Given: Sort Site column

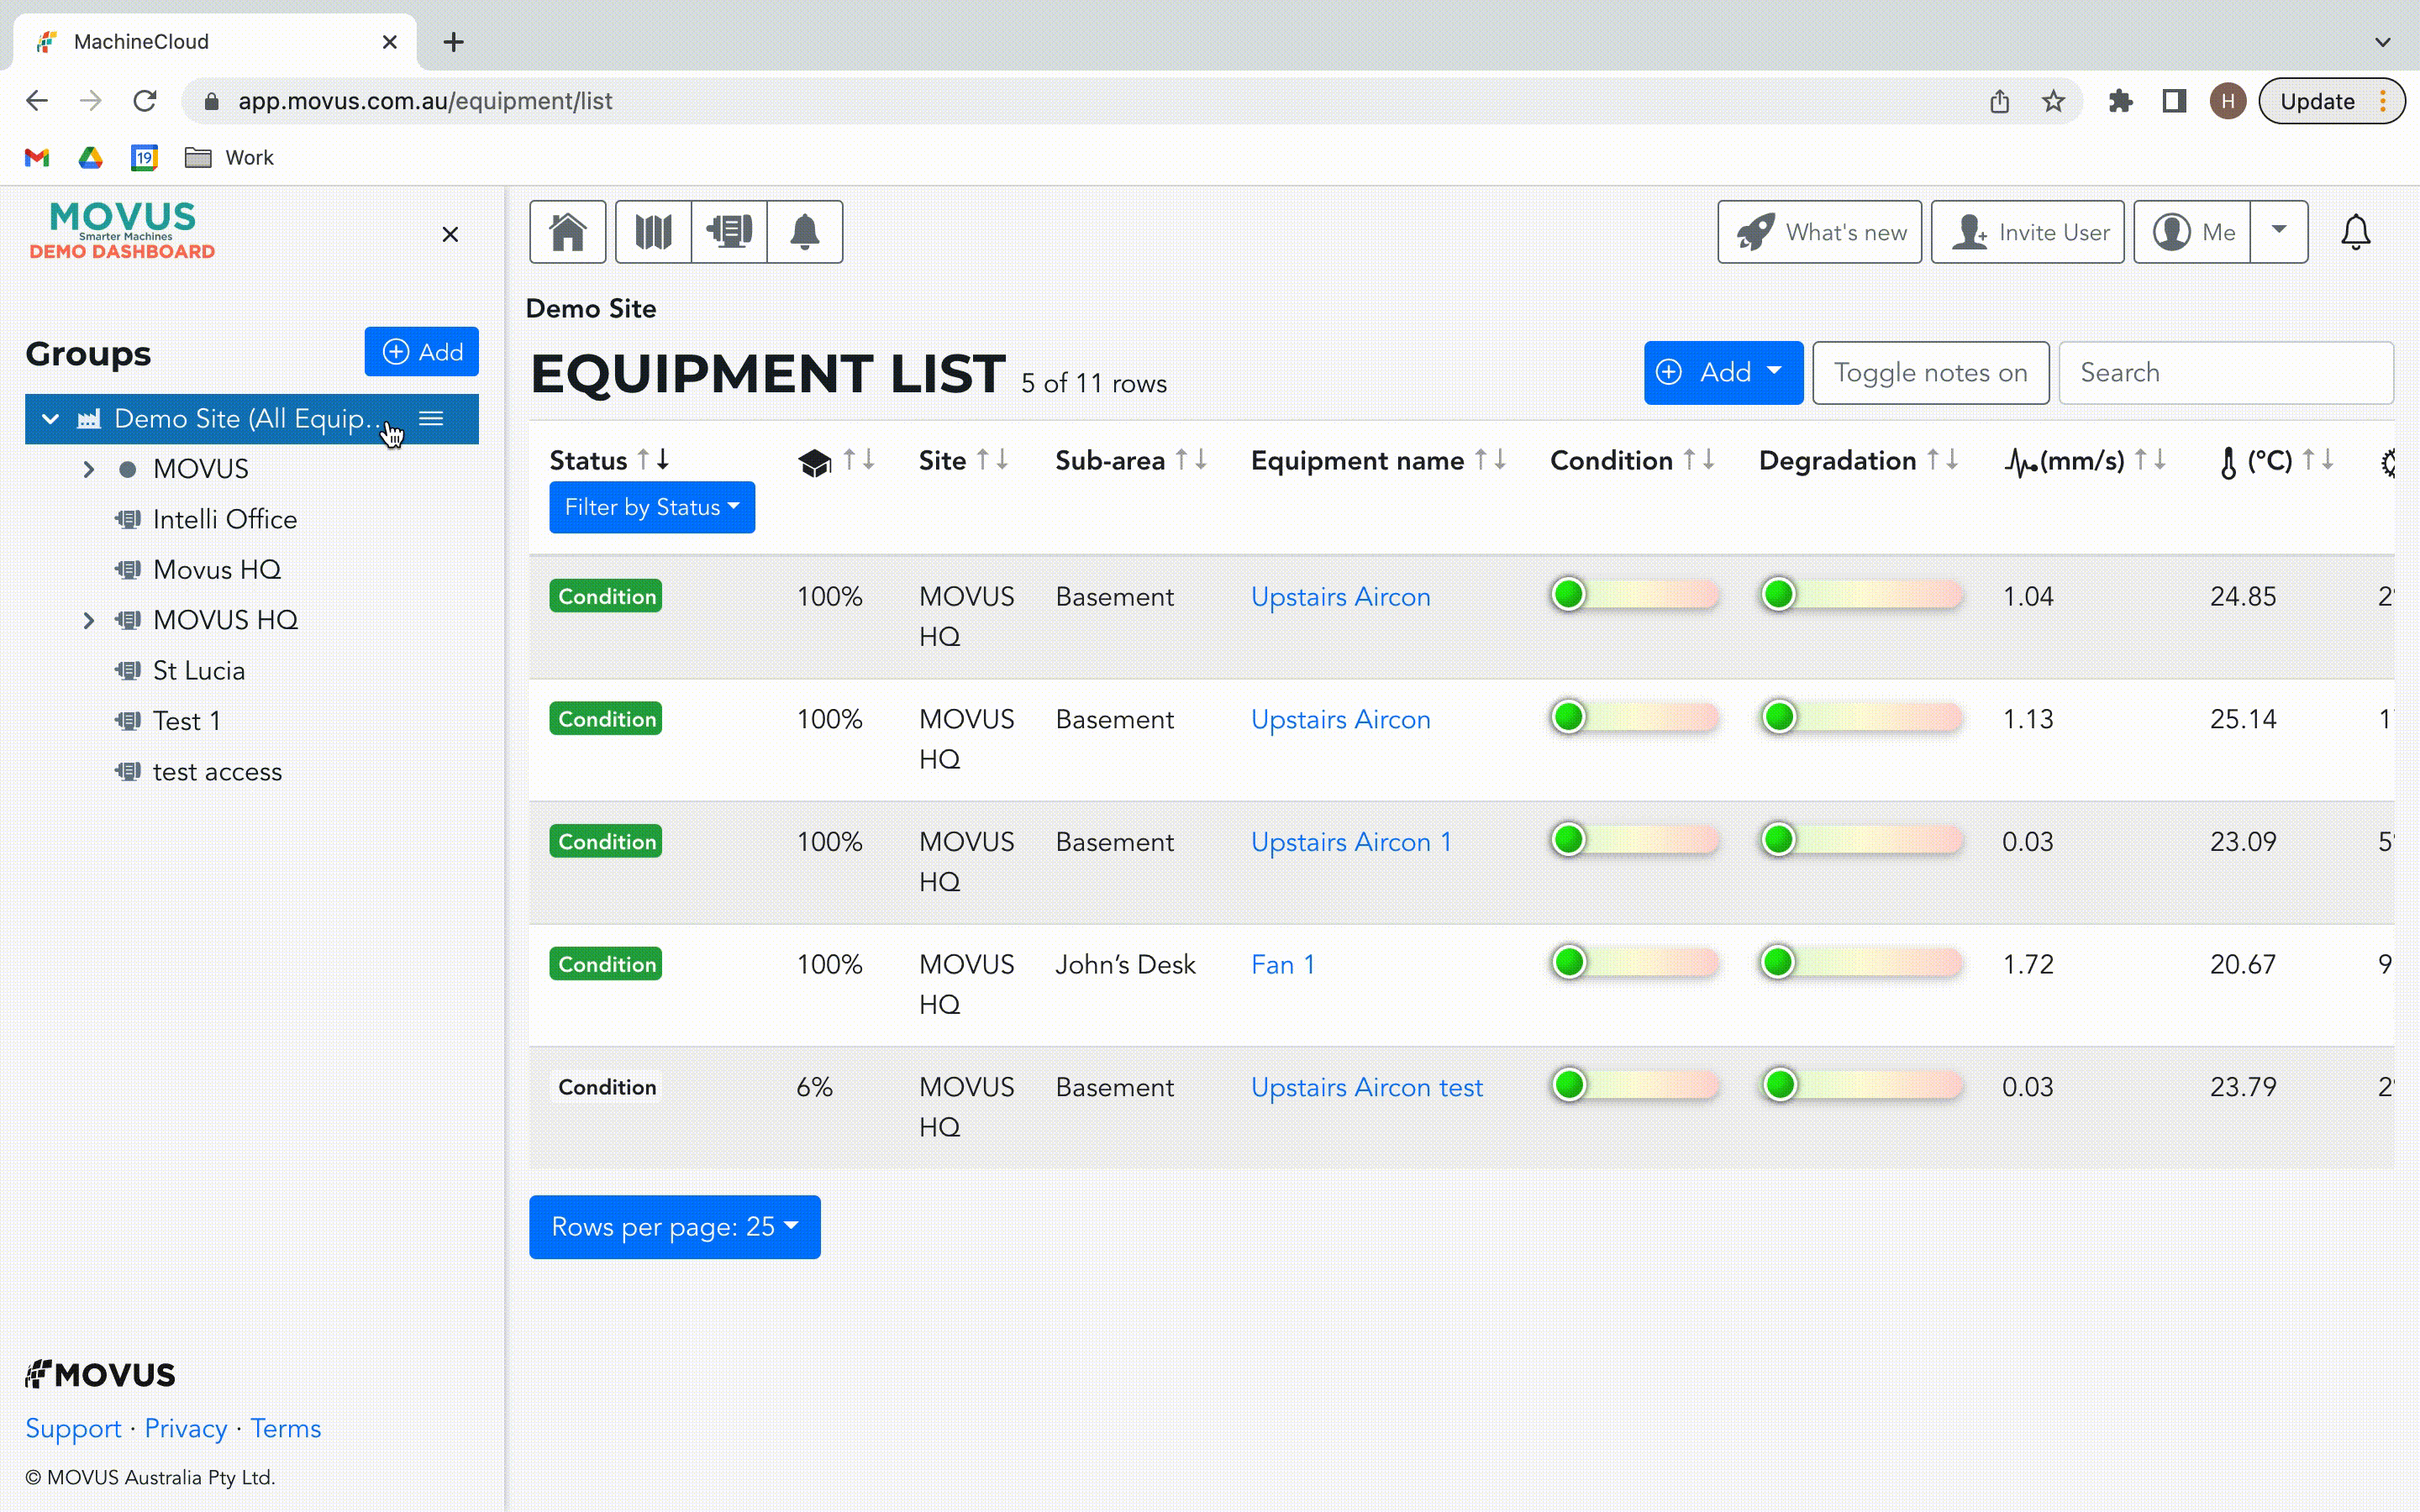Looking at the screenshot, I should [x=992, y=460].
